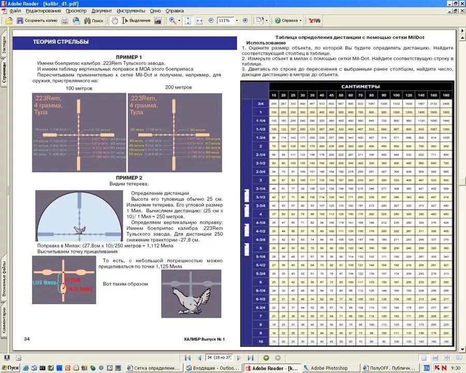Image resolution: width=466 pixels, height=373 pixels.
Task: Switch to single page layout
Action: coord(424,358)
